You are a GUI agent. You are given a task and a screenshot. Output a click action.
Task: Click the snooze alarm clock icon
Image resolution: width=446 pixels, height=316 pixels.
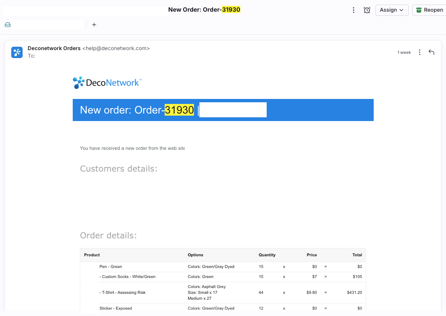(x=367, y=10)
